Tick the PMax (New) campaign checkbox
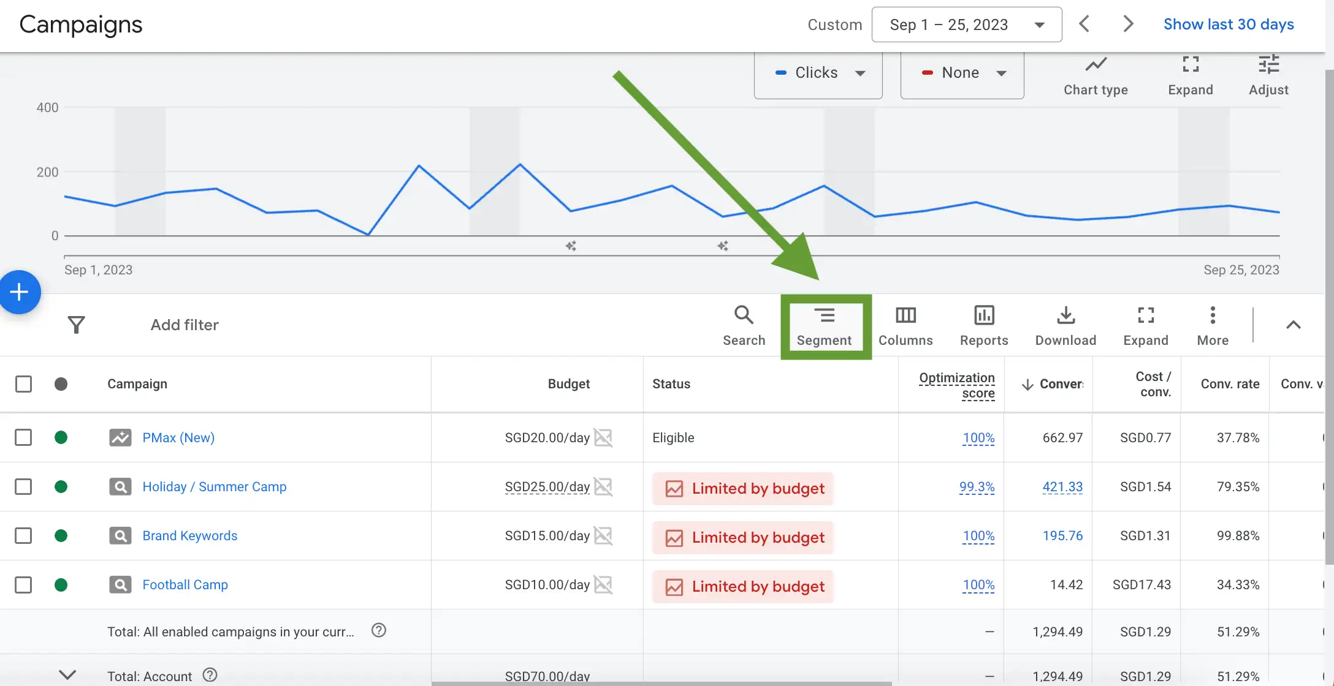The width and height of the screenshot is (1334, 686). coord(23,437)
